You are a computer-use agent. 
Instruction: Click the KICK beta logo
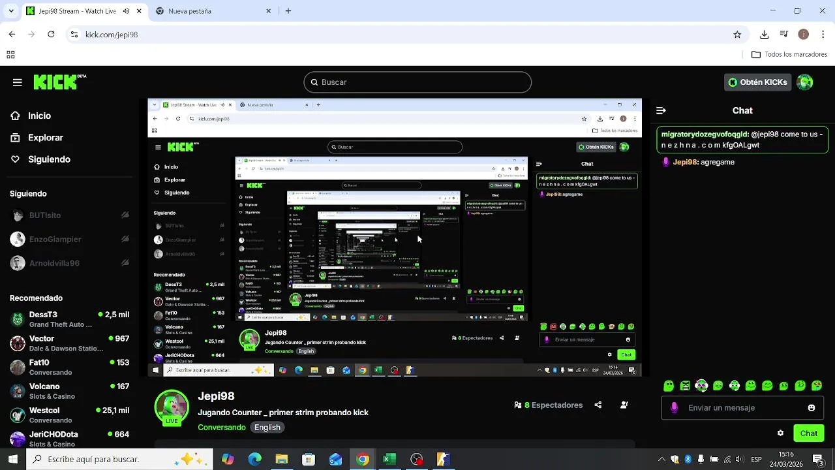coord(60,82)
